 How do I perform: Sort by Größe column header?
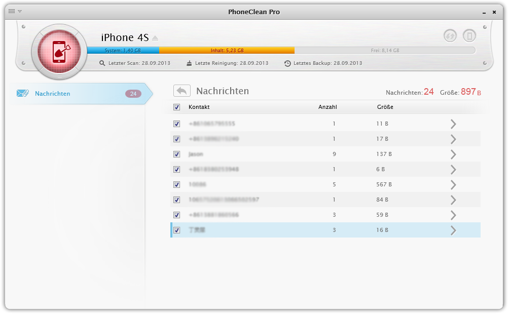[385, 107]
